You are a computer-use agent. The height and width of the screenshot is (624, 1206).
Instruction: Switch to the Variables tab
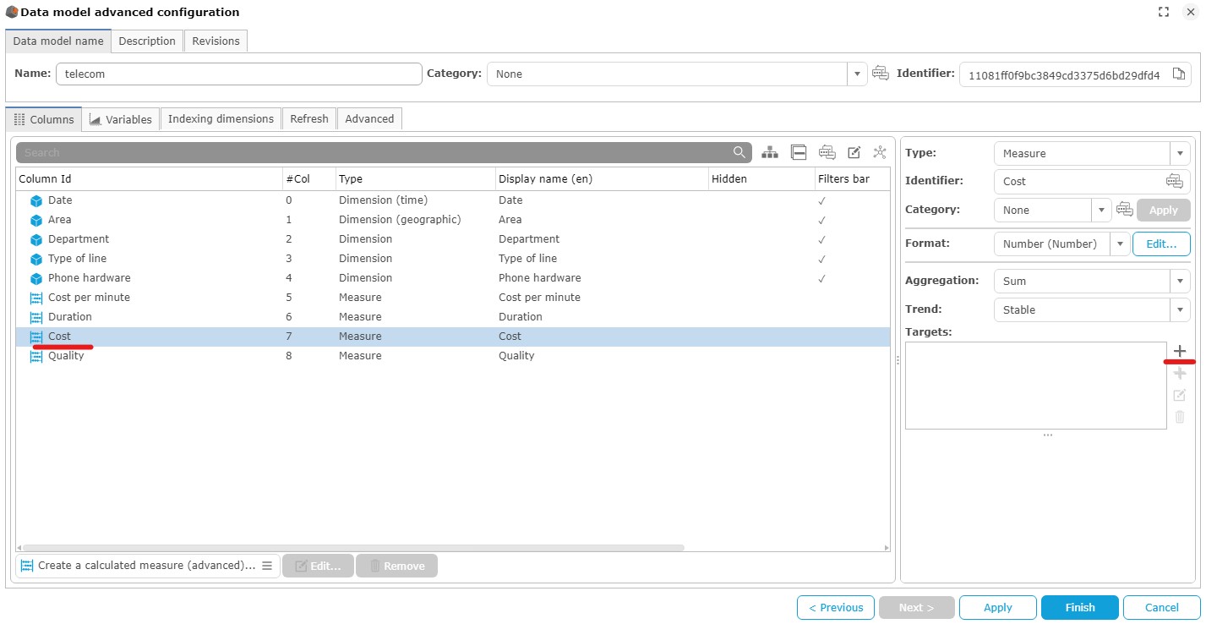[121, 119]
